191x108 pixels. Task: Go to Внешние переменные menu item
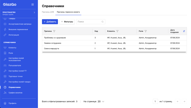18,29
